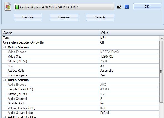Select the Encode 2 pass value Yes
This screenshot has height=118, width=164.
[x=102, y=75]
